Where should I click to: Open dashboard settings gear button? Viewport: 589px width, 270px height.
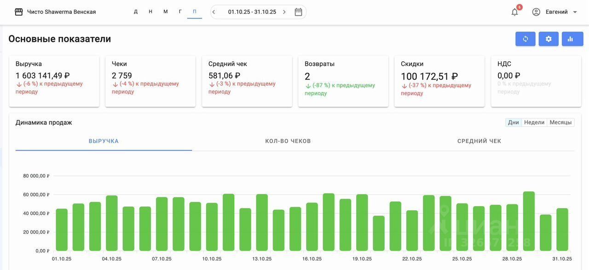coord(549,39)
